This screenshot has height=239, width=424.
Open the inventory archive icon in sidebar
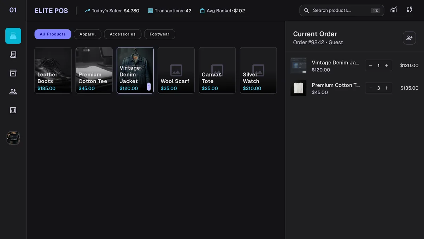[x=13, y=73]
